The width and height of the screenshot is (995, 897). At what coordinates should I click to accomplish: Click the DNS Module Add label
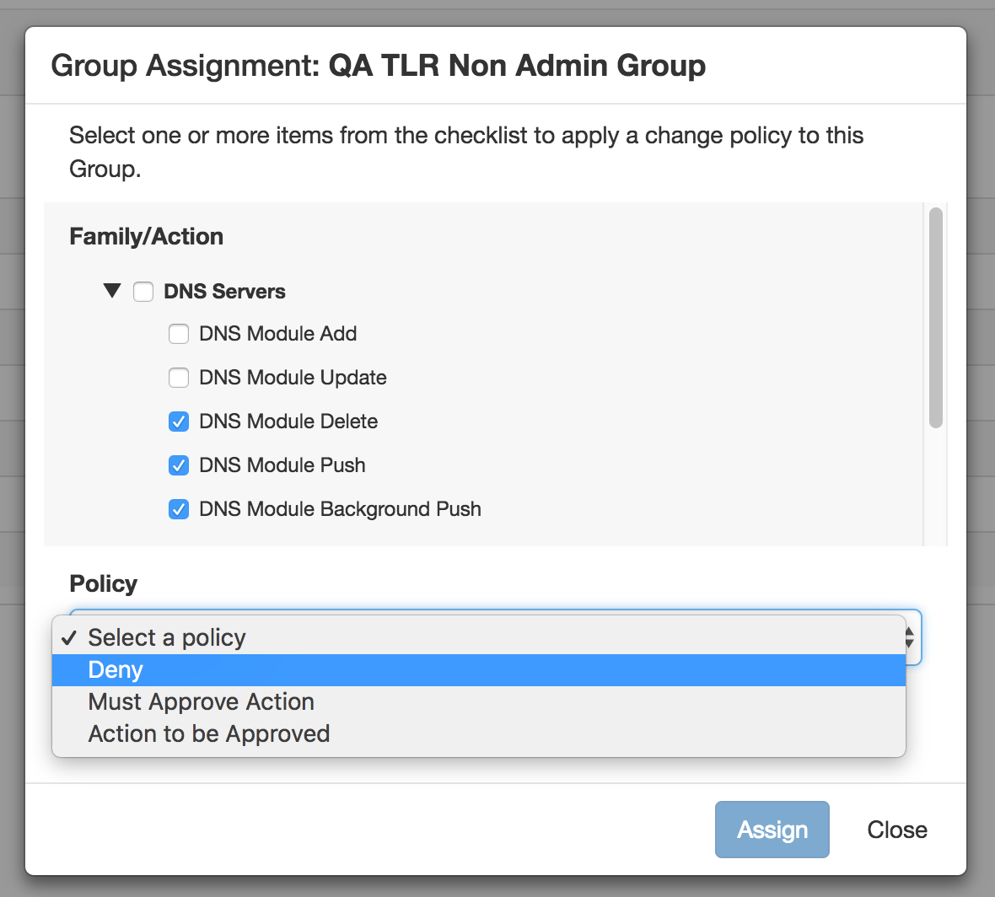(x=277, y=334)
